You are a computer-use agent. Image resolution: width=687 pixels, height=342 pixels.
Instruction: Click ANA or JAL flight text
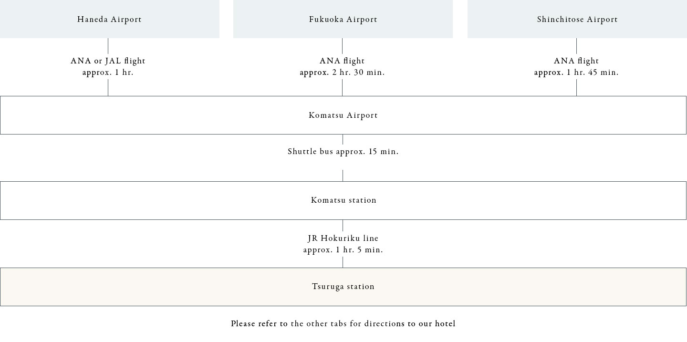pos(108,61)
